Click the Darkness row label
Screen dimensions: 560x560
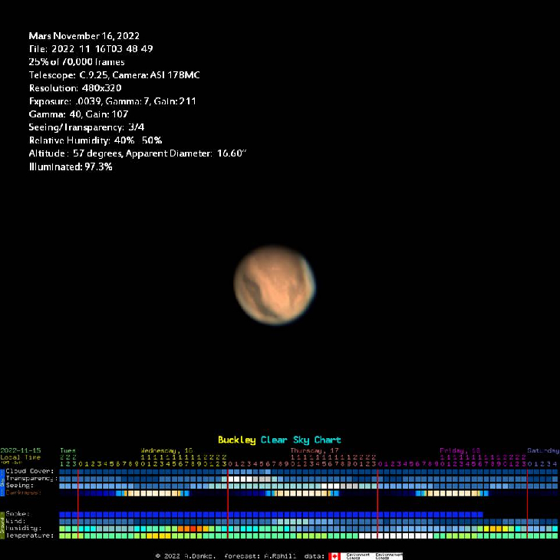pyautogui.click(x=24, y=493)
